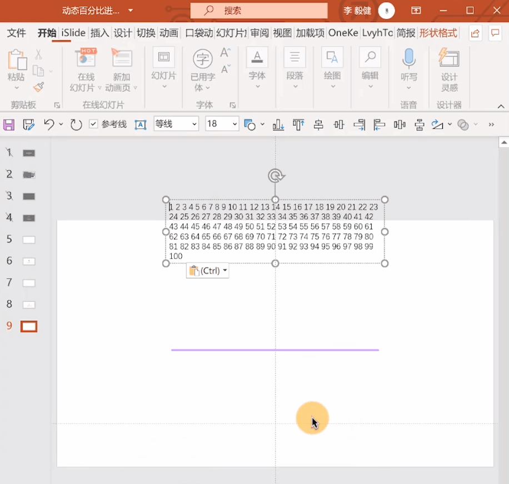Open the 文件 File menu

tap(16, 33)
